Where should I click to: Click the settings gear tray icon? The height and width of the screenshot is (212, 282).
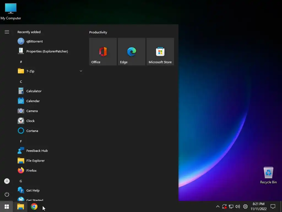[245, 206]
